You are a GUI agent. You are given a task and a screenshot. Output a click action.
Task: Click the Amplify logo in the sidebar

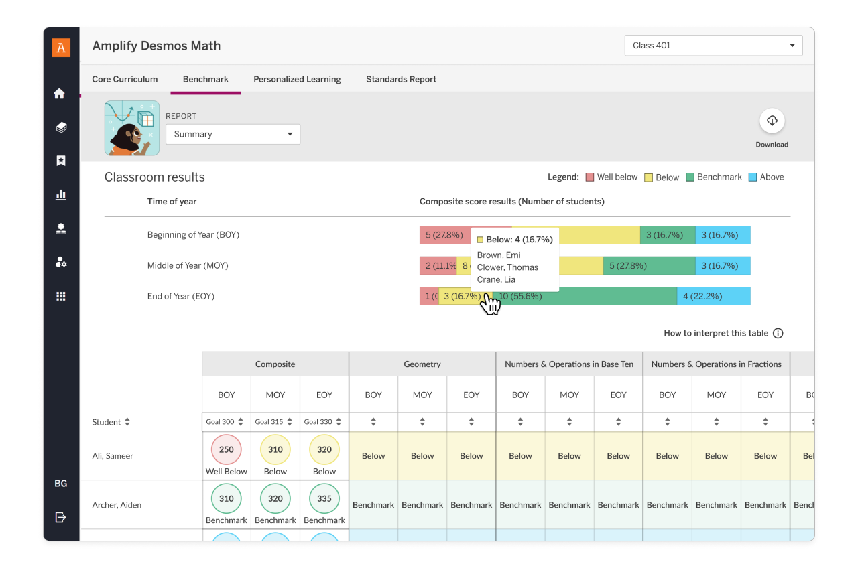[61, 48]
